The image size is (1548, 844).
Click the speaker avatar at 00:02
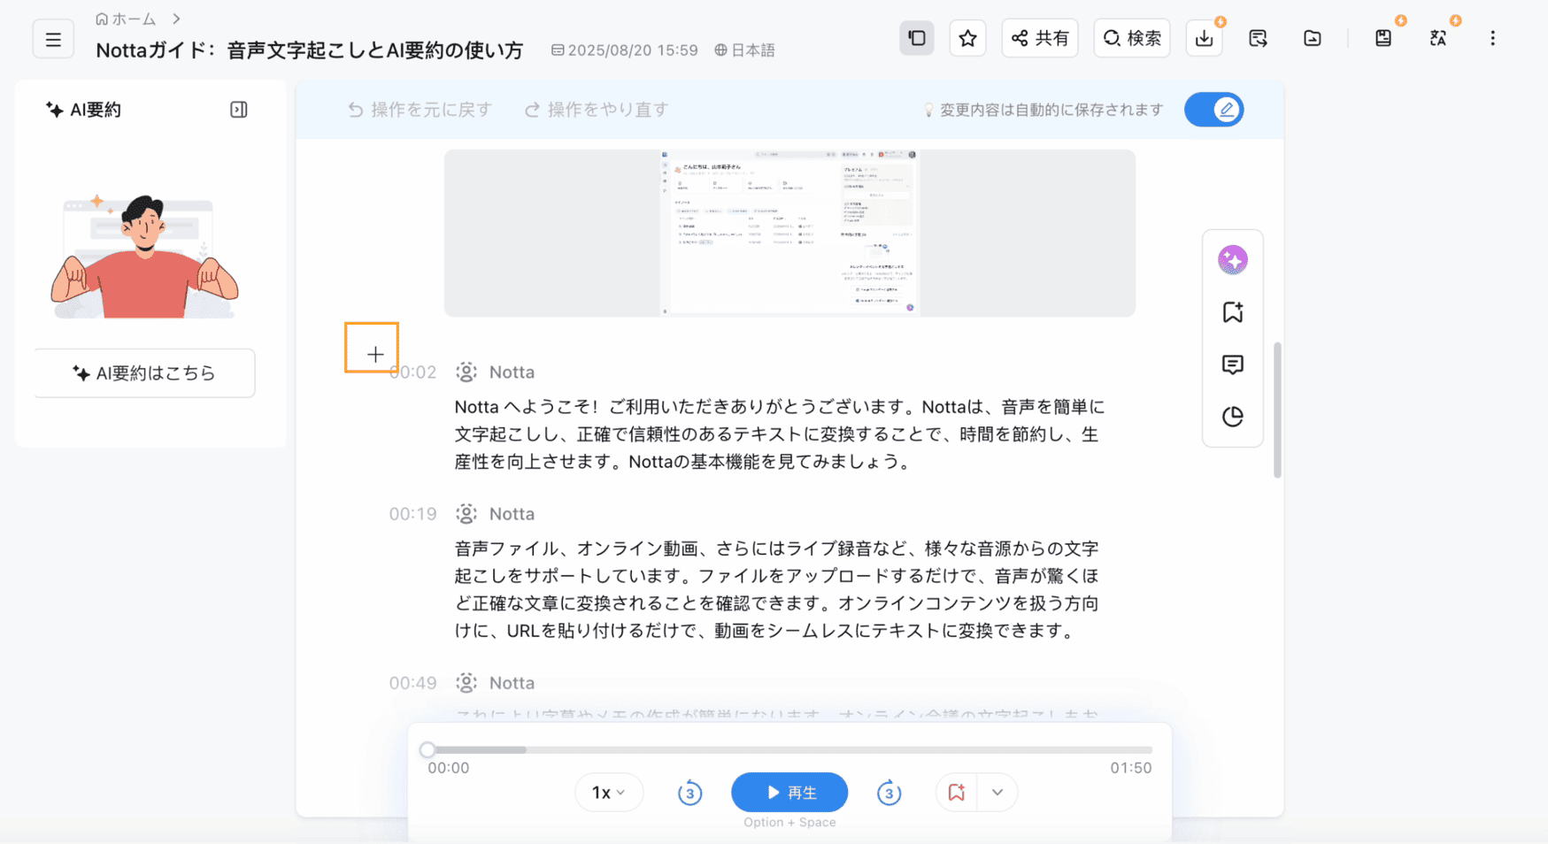click(x=466, y=372)
